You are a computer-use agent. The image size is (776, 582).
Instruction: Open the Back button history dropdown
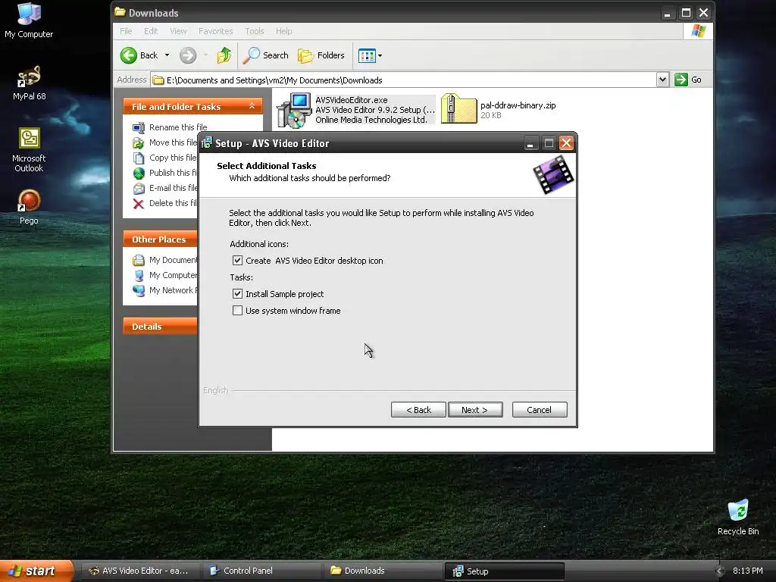[x=167, y=55]
